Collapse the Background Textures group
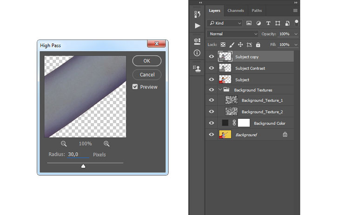 220,89
